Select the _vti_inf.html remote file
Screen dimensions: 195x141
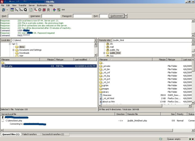tap(146, 98)
